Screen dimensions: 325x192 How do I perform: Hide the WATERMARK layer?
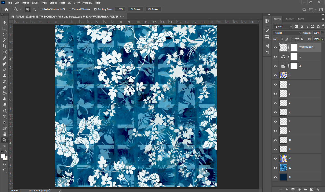click(276, 47)
